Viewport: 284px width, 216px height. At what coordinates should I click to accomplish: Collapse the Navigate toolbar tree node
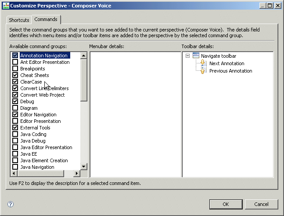188,56
